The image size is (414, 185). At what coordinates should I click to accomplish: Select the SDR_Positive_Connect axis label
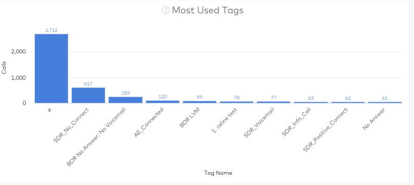(x=326, y=129)
